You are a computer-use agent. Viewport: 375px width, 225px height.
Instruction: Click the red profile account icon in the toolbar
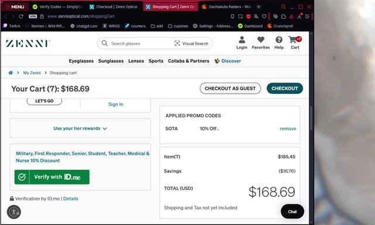point(291,16)
